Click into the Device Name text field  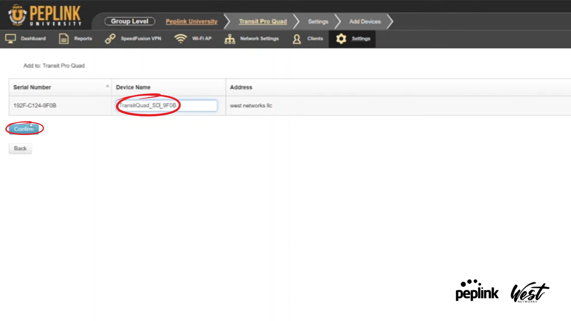(x=196, y=106)
